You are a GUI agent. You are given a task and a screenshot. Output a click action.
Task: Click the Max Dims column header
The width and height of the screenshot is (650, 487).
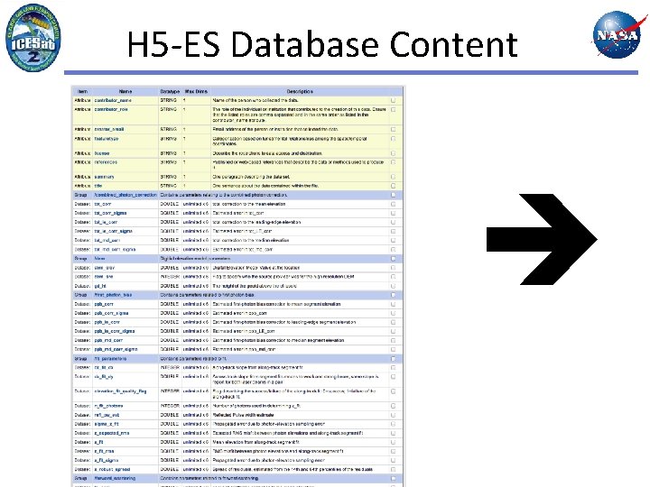coord(196,91)
